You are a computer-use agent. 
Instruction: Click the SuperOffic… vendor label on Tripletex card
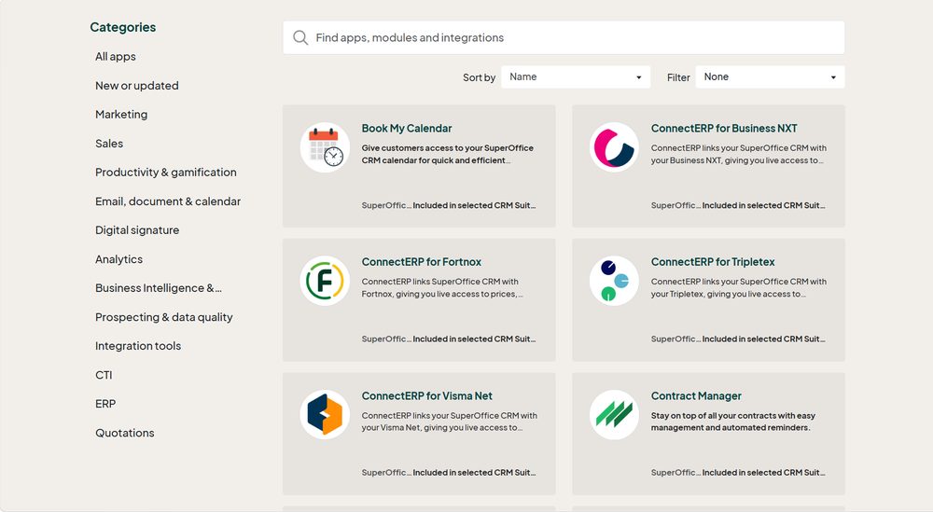click(675, 339)
